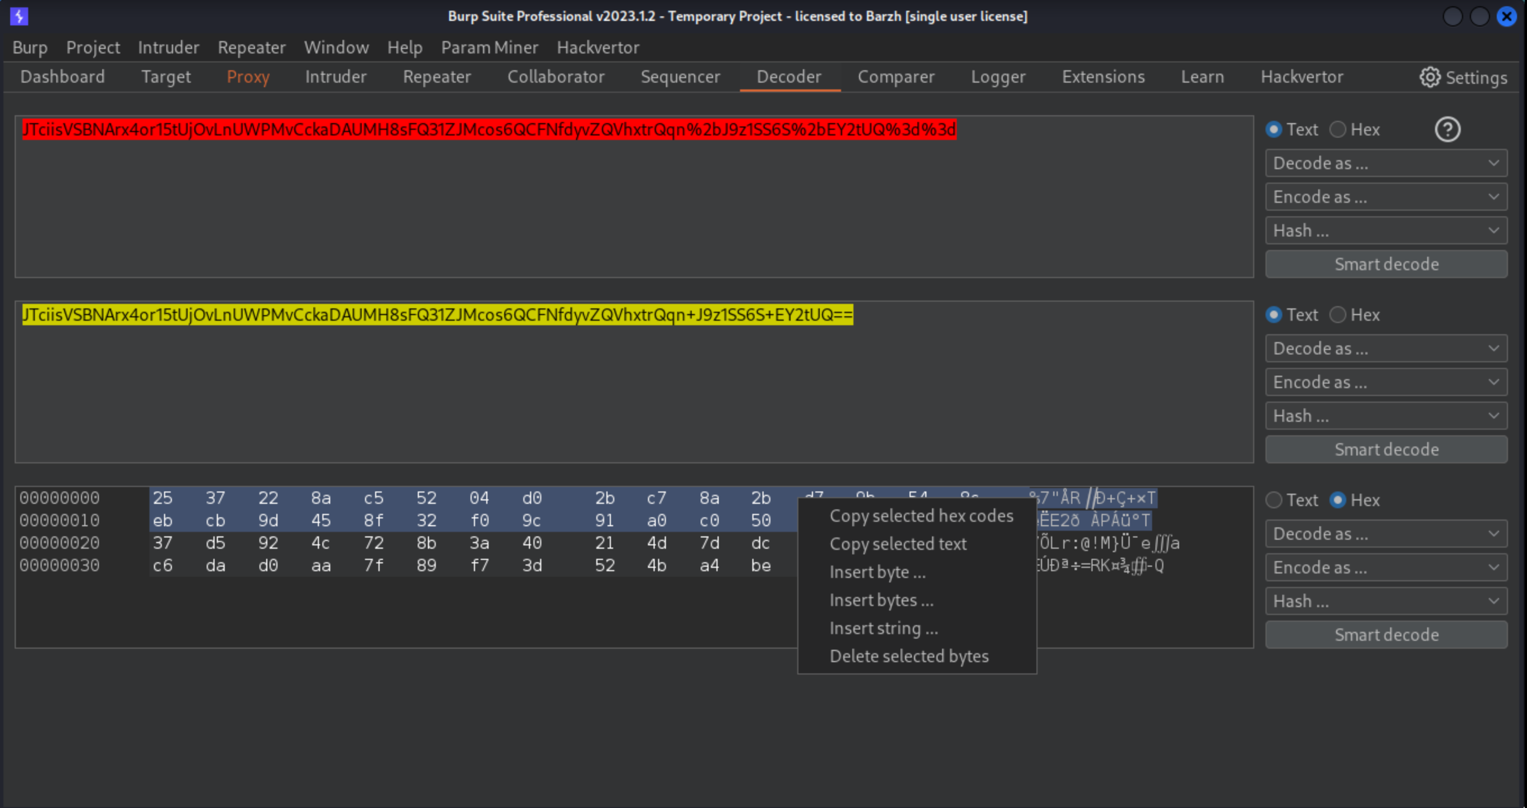Screen dimensions: 1527x808
Task: Choose 'Insert string ...' from context menu
Action: (x=917, y=629)
